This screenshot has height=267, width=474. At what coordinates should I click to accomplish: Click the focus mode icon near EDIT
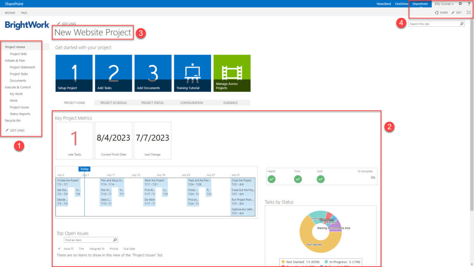click(469, 12)
